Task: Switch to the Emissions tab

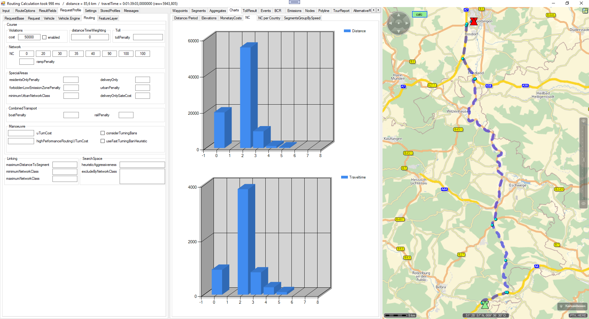Action: tap(294, 11)
